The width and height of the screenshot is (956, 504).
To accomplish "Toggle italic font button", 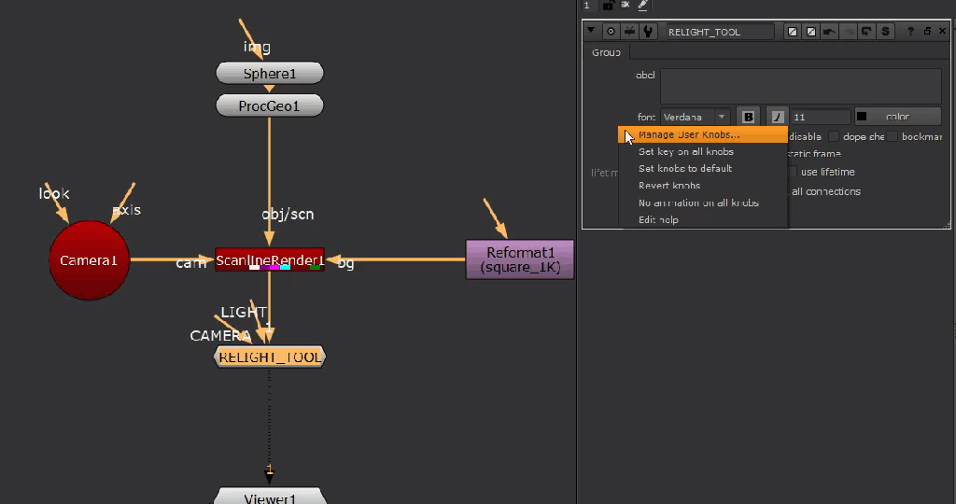I will coord(779,117).
